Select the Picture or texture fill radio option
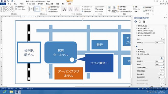The height and width of the screenshot is (94, 168). 137,33
